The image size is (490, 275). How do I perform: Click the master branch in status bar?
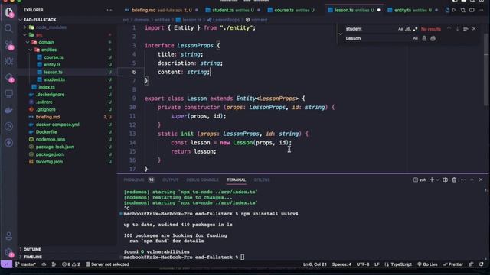[25, 264]
